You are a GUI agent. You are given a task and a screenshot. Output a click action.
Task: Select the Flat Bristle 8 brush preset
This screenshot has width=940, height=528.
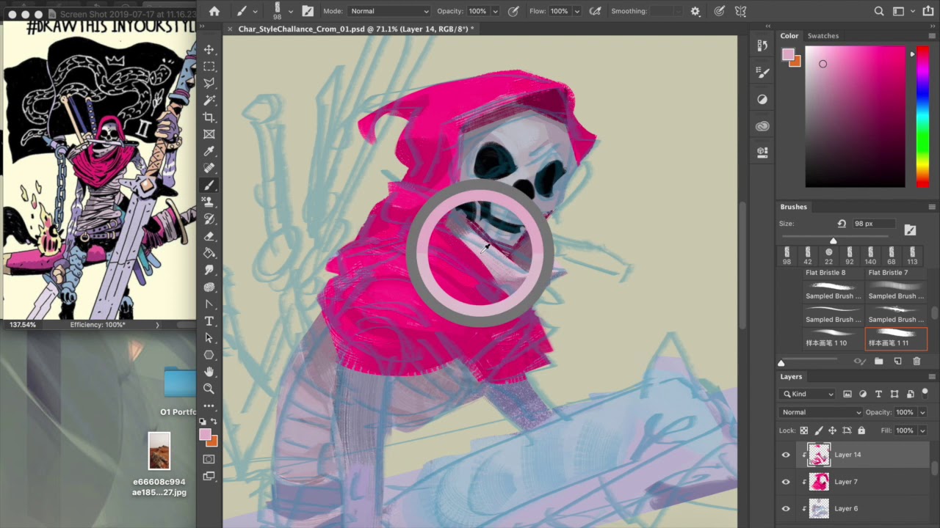[825, 273]
